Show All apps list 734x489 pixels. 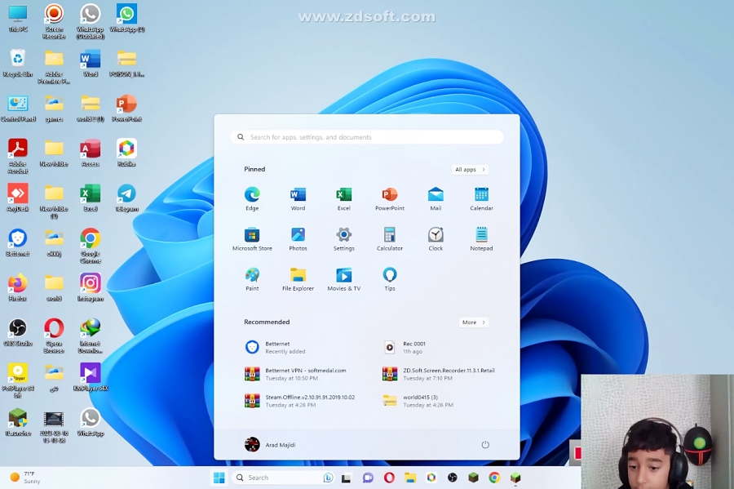470,170
